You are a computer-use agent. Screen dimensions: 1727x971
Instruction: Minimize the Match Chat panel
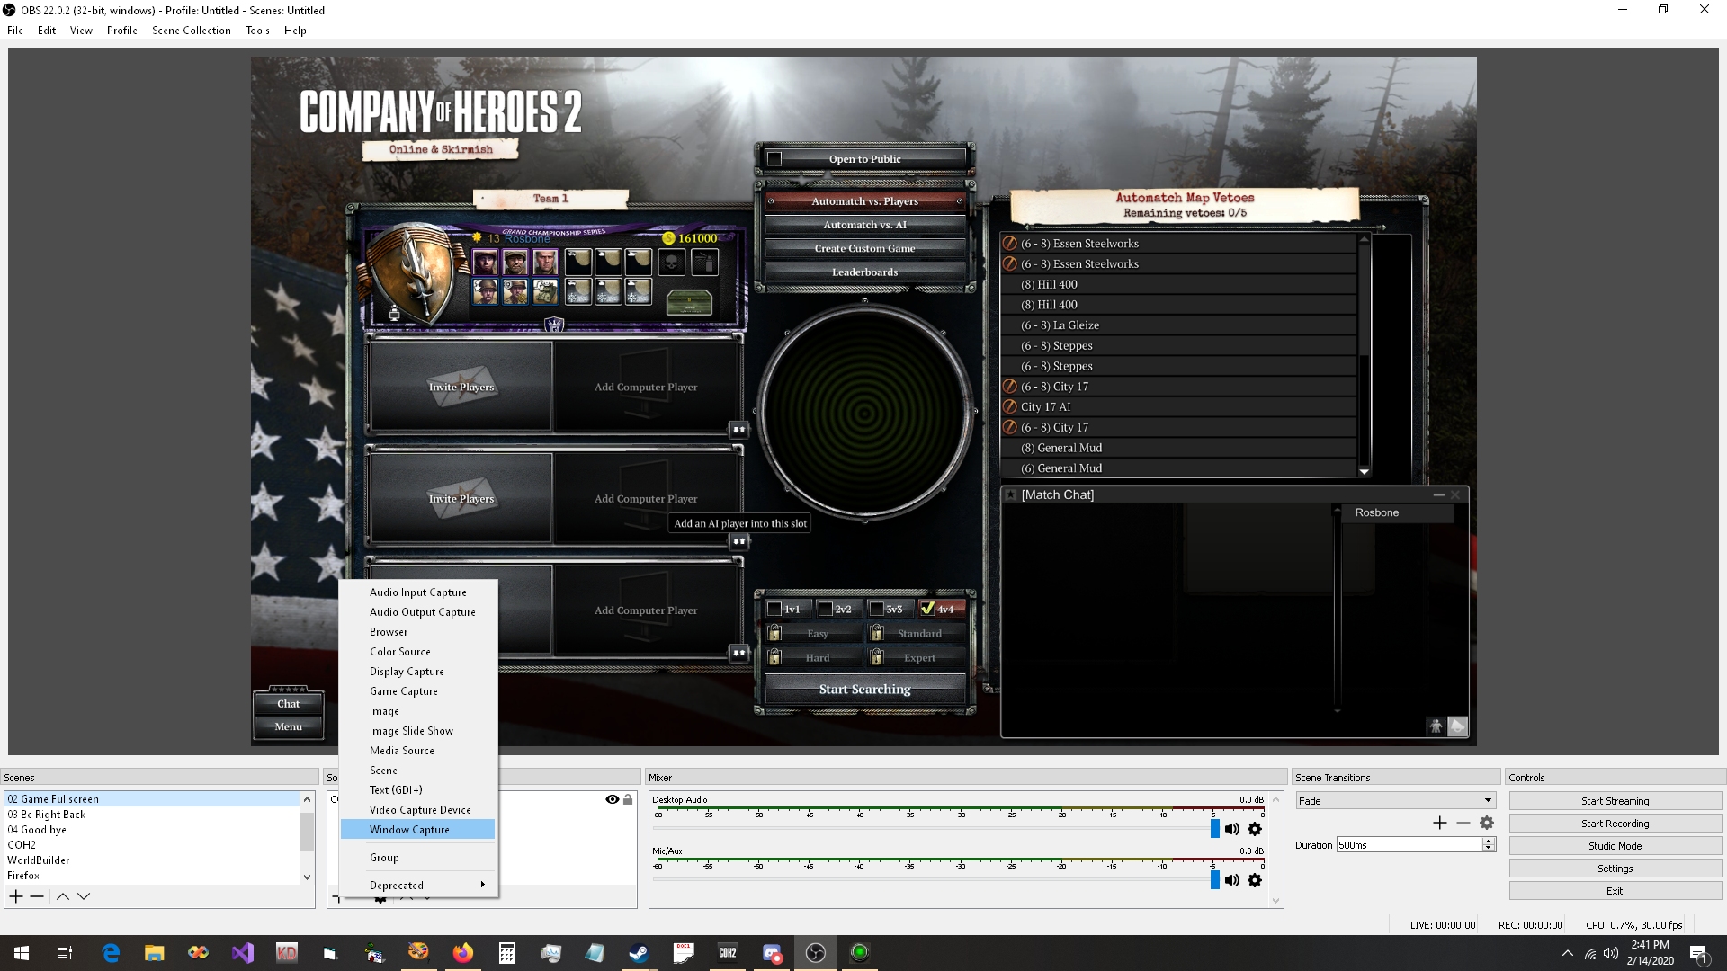point(1438,494)
